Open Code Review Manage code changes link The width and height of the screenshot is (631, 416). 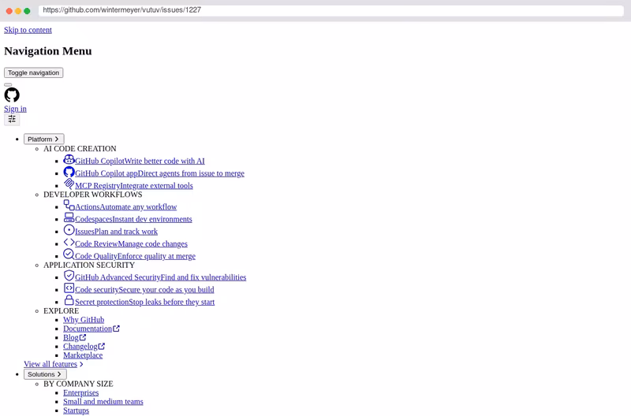[x=131, y=243]
